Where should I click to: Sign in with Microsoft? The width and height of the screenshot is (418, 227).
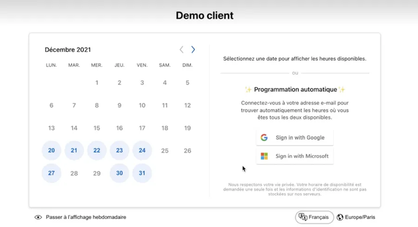coord(294,156)
